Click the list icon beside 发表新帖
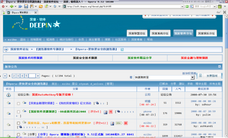Image resolution: width=228 pixels, height=138 pixels. (x=200, y=76)
